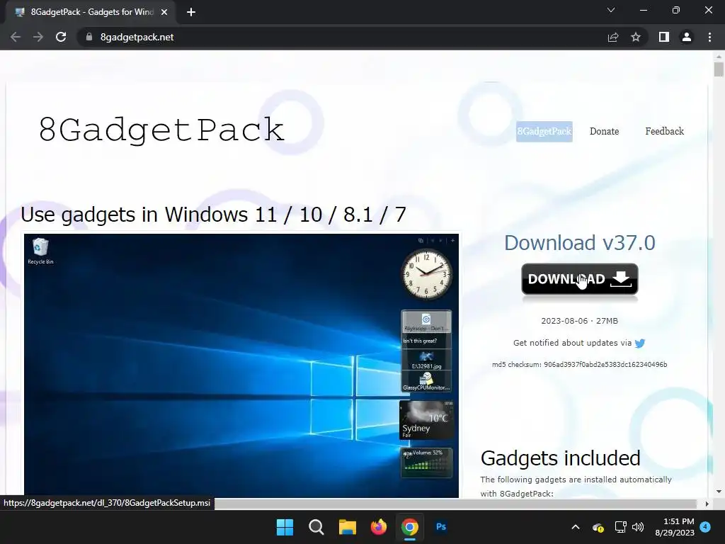The width and height of the screenshot is (725, 544).
Task: Click the browser forward arrow
Action: tap(38, 37)
